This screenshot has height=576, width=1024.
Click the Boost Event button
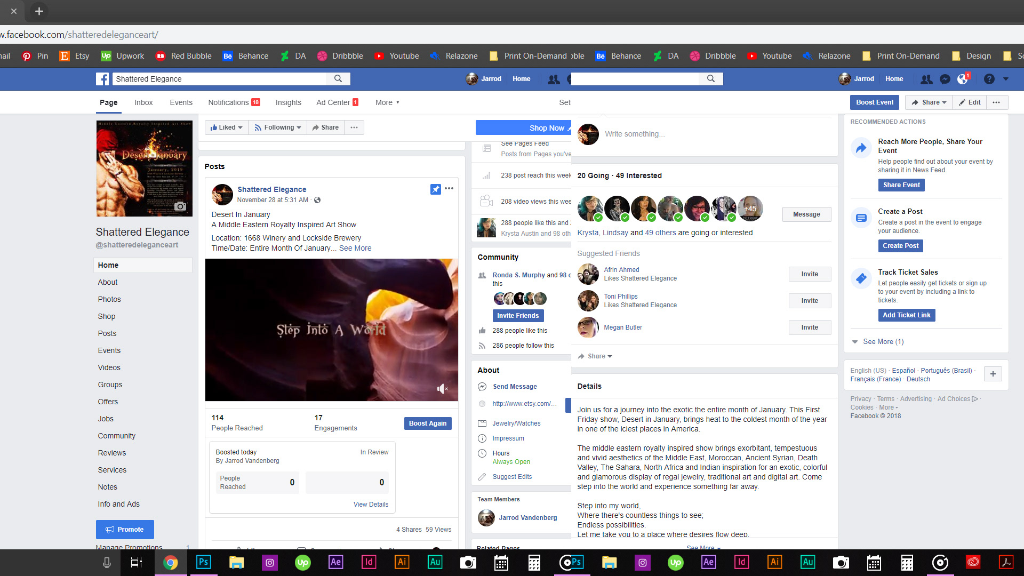875,102
